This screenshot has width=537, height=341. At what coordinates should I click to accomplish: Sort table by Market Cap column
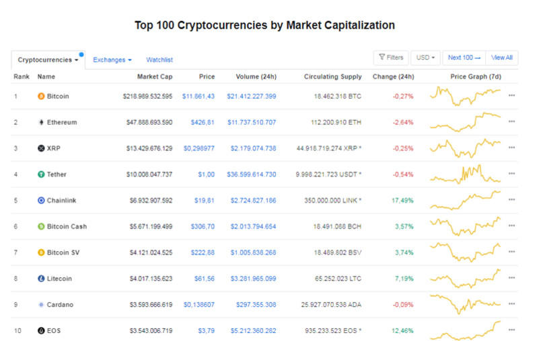coord(155,77)
